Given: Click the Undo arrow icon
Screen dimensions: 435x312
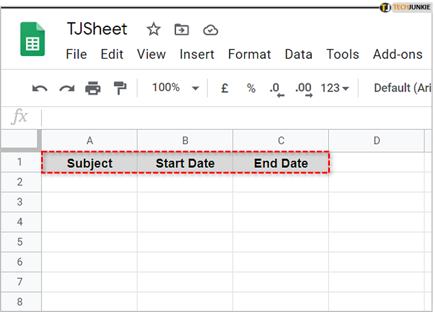Looking at the screenshot, I should pos(39,89).
